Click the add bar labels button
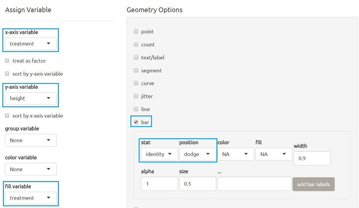359x208 pixels. click(313, 184)
